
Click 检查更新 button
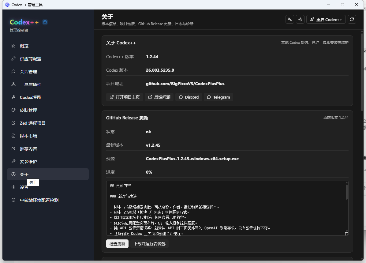click(x=117, y=244)
